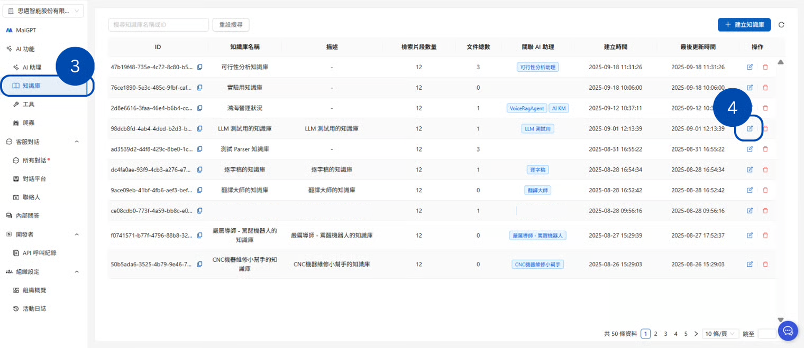Screen dimensions: 804x348
Task: Go to page 3 in pagination
Action: 665,334
